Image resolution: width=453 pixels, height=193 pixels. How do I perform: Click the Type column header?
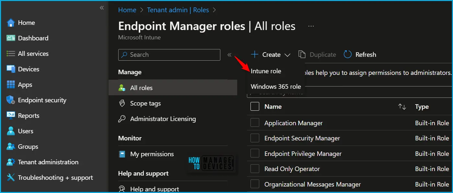(422, 107)
